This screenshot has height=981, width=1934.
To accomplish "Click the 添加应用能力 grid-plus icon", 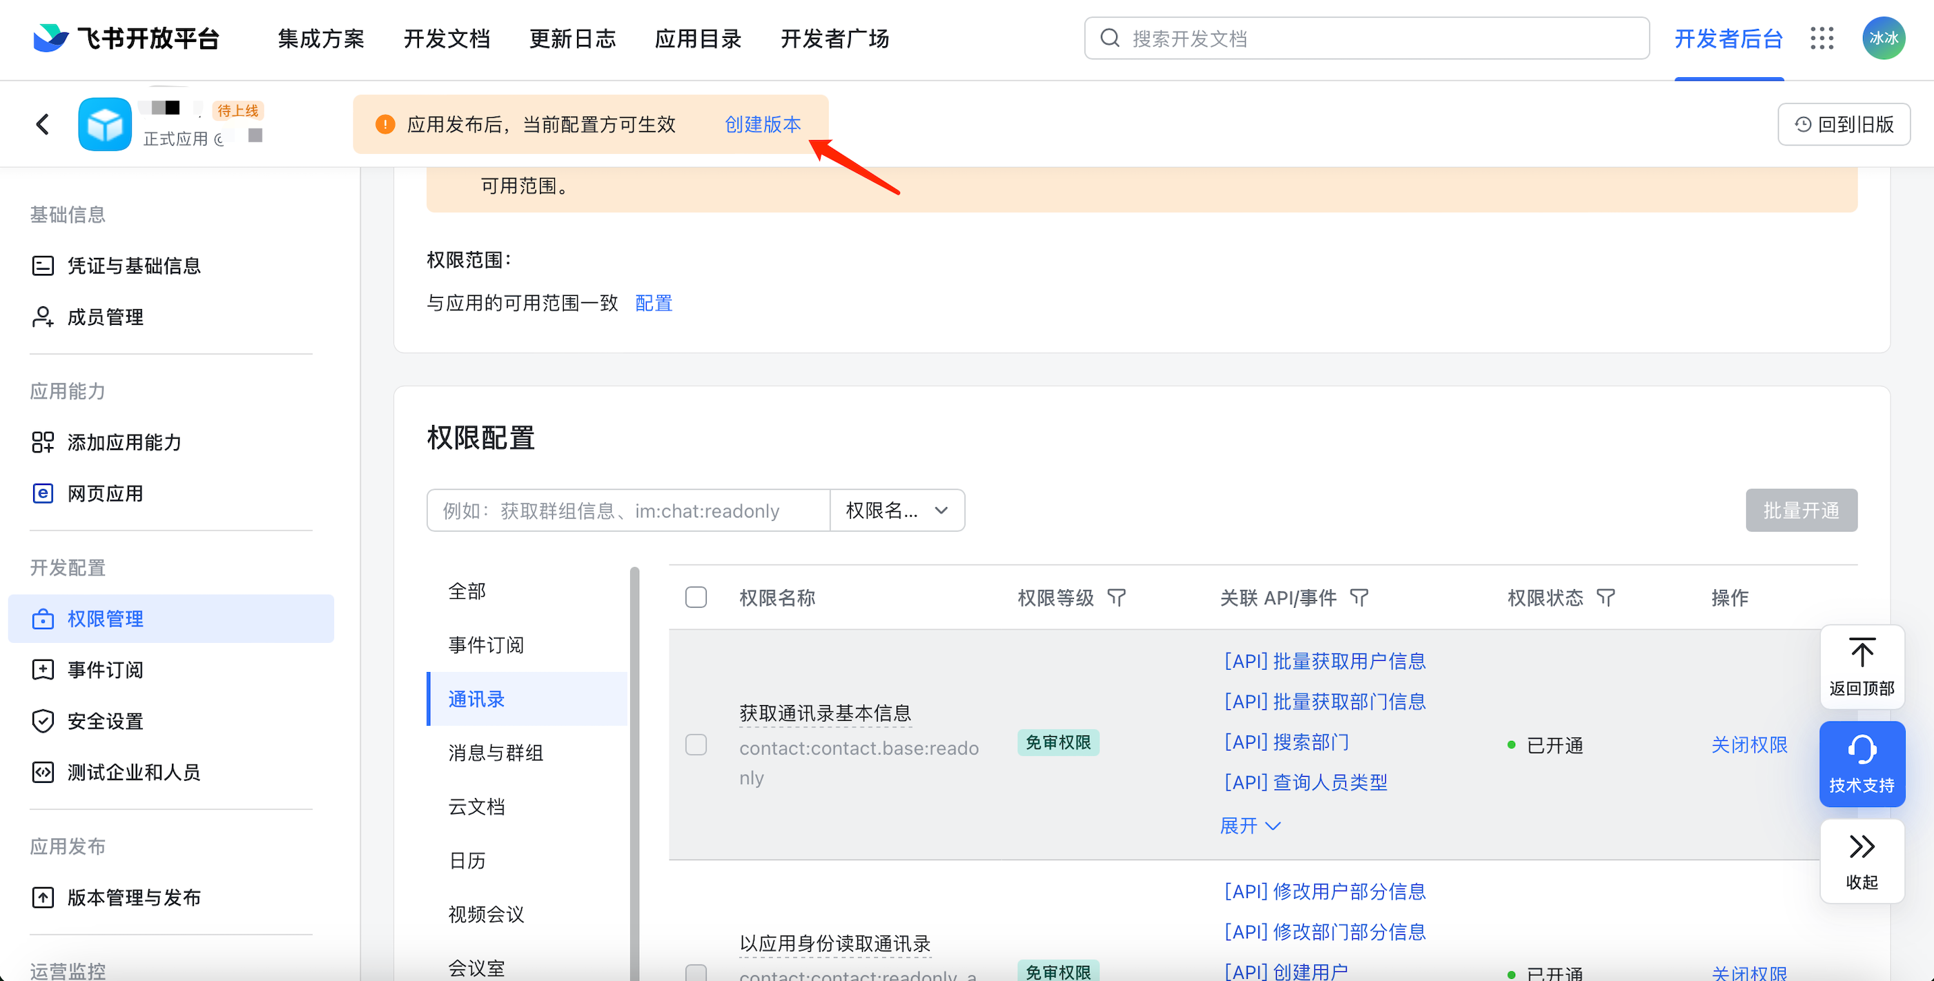I will click(x=43, y=442).
